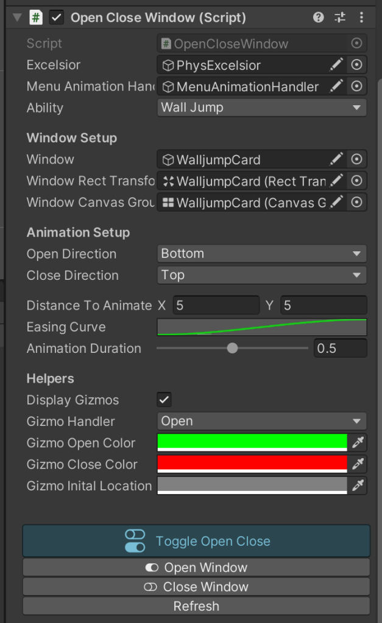Use the eyedropper for Gizmo Close Color

point(358,464)
